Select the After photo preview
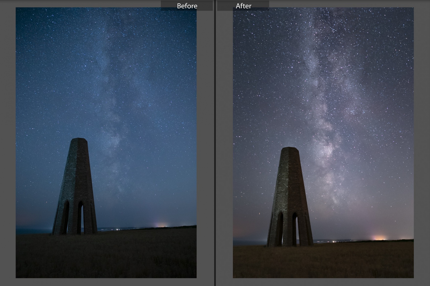 click(323, 143)
